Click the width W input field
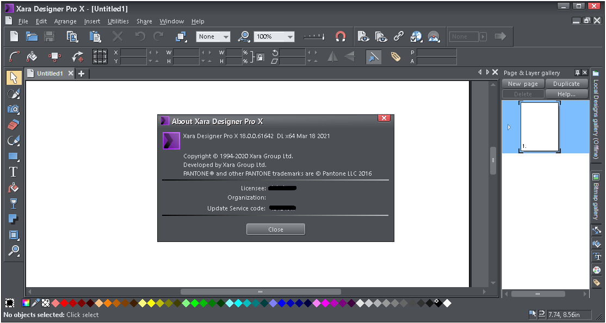The width and height of the screenshot is (606, 323). click(186, 53)
